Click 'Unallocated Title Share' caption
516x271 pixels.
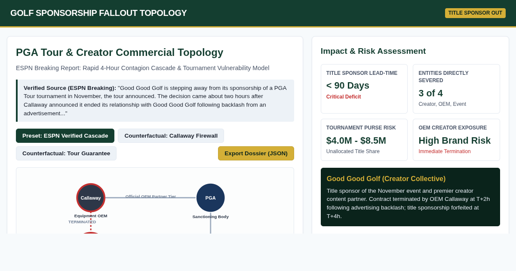pos(353,151)
